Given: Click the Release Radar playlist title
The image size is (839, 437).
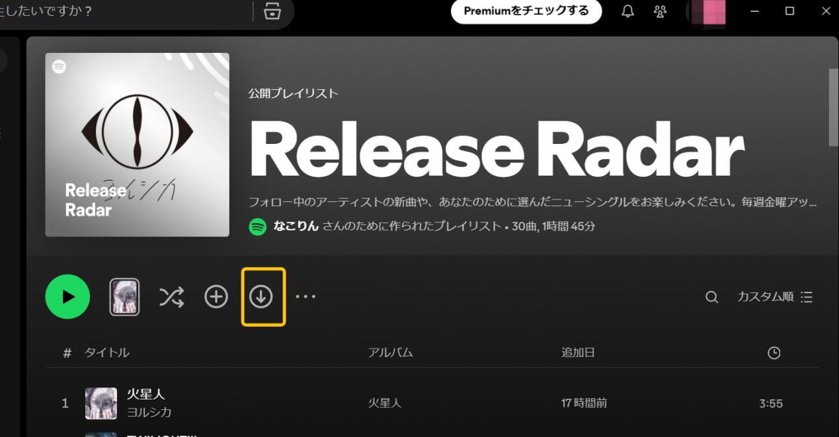Looking at the screenshot, I should (x=497, y=149).
